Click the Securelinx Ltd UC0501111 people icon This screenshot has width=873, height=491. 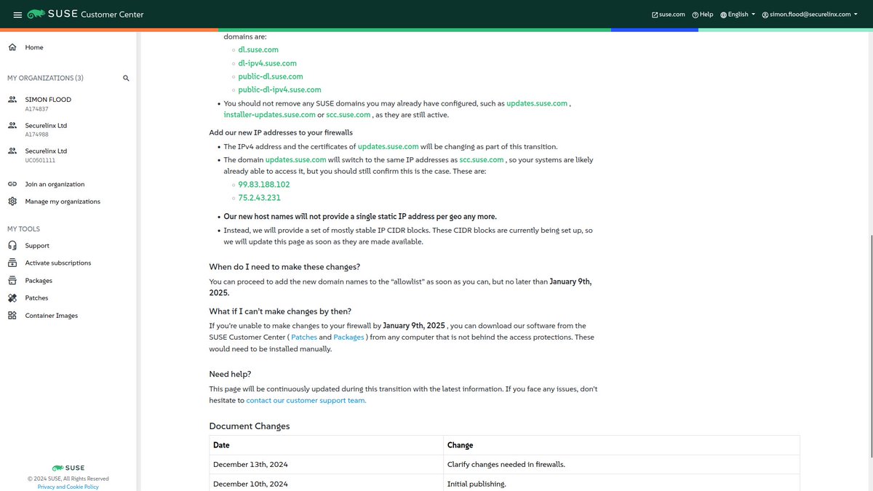[12, 151]
